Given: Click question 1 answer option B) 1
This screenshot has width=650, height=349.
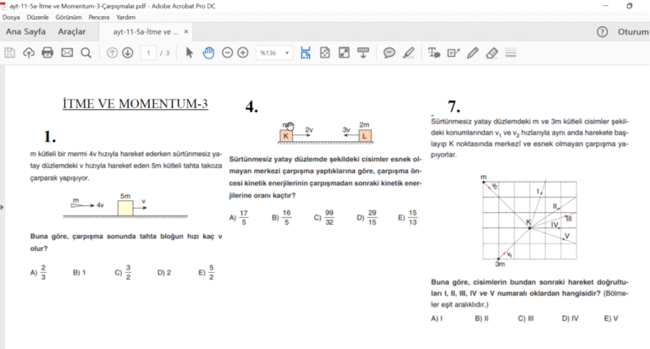Looking at the screenshot, I should (80, 273).
